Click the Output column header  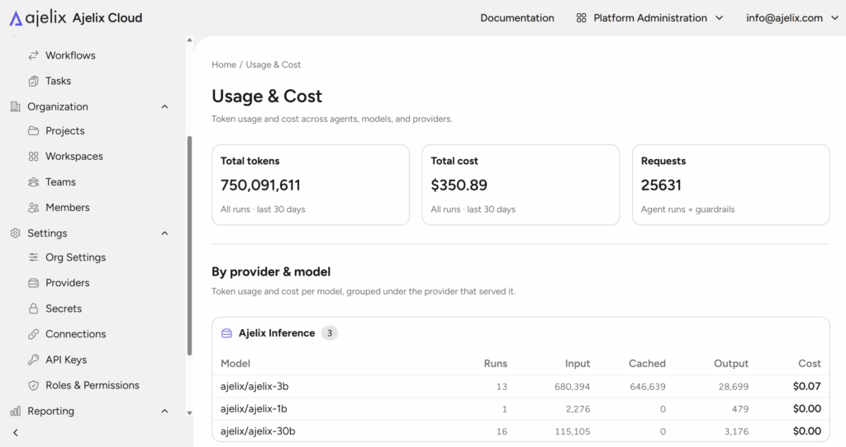(x=731, y=364)
